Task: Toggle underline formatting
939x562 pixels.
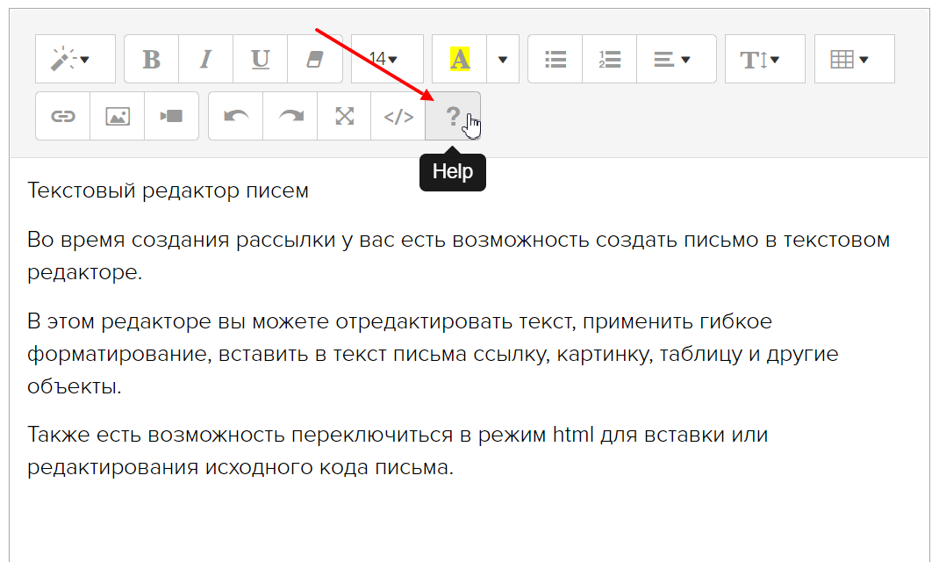Action: point(261,59)
